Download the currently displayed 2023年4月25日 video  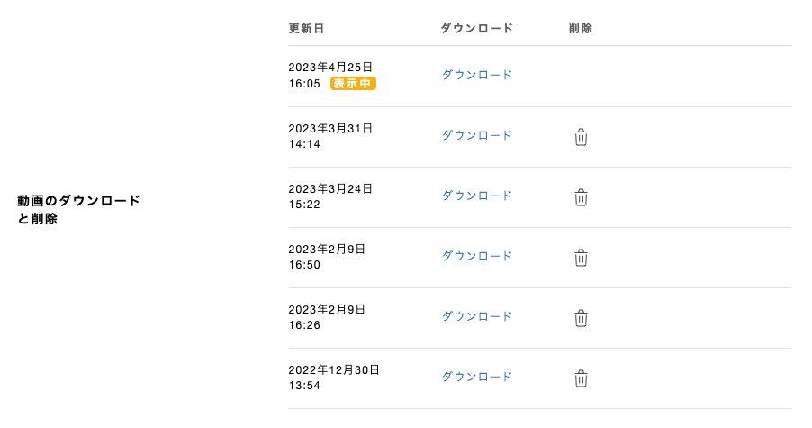(476, 75)
